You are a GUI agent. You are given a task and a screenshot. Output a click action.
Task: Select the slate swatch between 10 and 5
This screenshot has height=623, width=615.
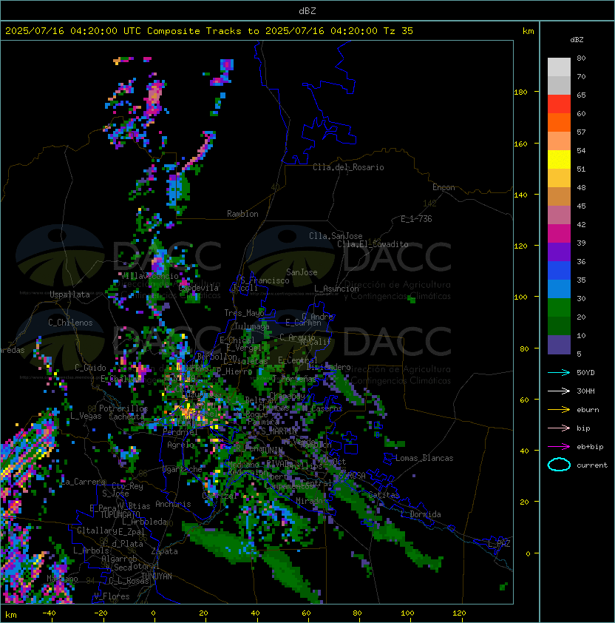coord(559,345)
